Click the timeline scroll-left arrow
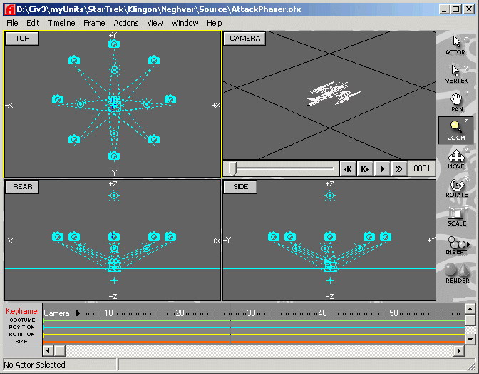 [48, 350]
